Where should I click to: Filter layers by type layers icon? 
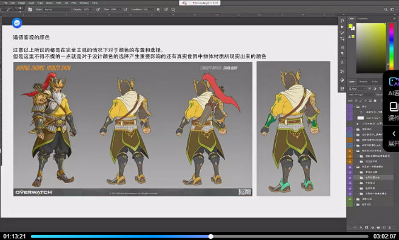pyautogui.click(x=380, y=88)
